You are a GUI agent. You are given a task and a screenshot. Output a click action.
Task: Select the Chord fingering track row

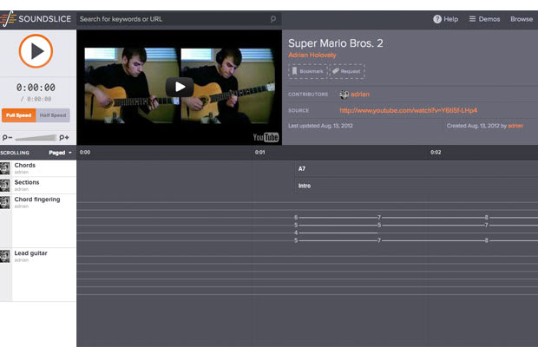coord(38,220)
